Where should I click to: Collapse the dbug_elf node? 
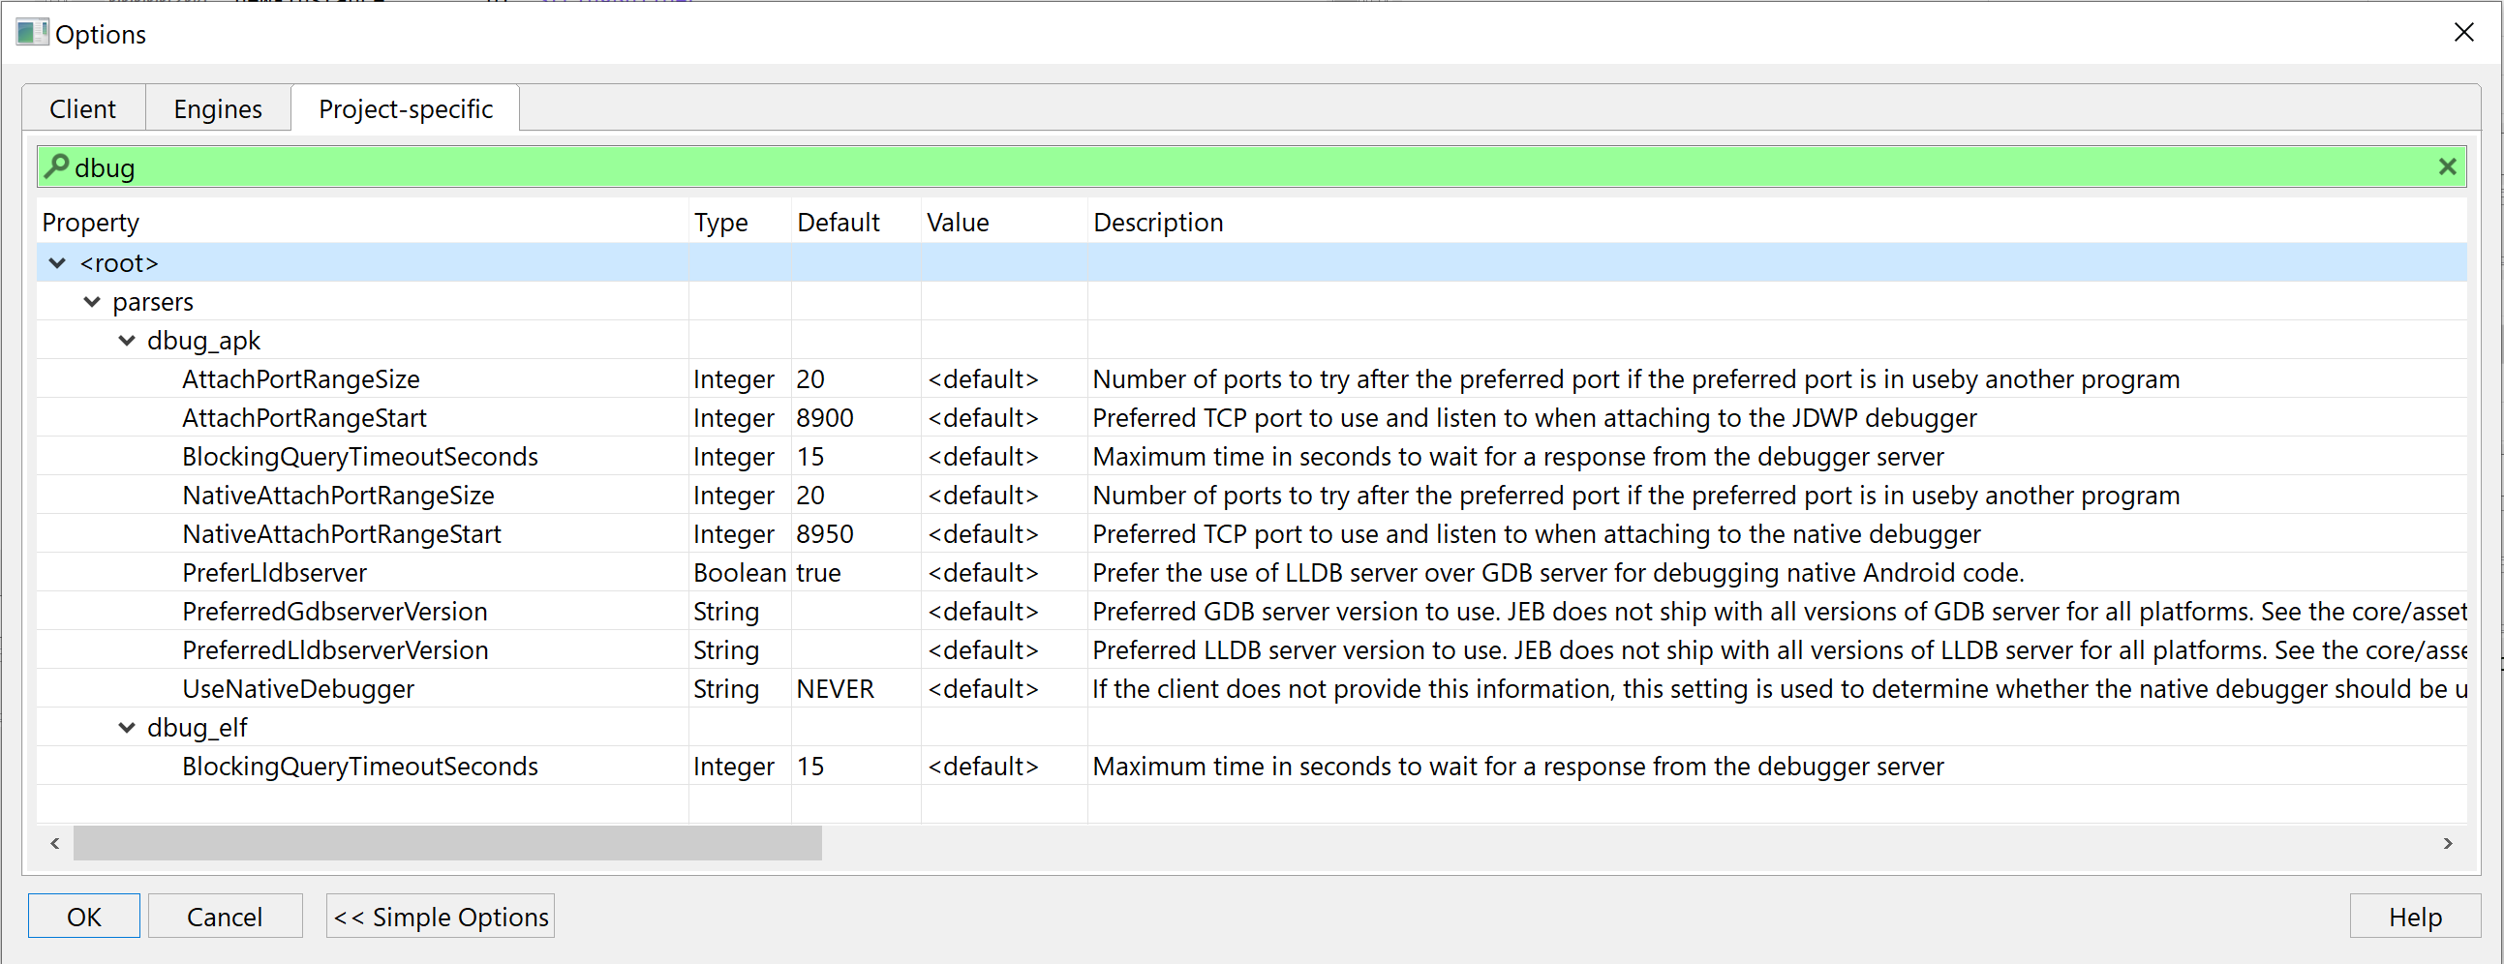[127, 728]
